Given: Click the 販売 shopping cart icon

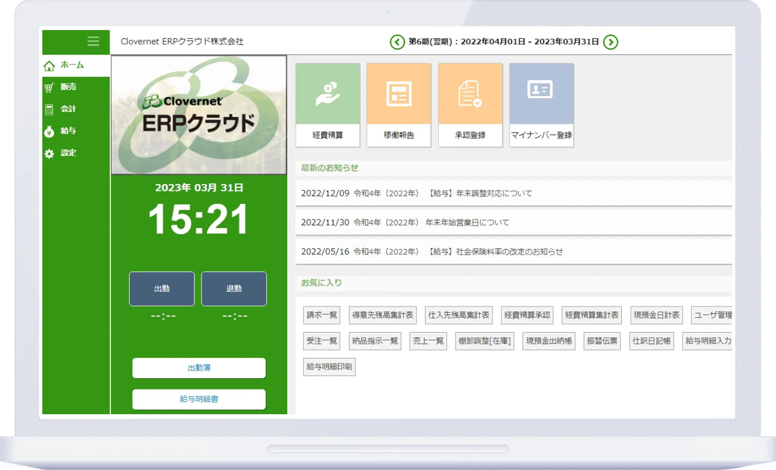Looking at the screenshot, I should [49, 87].
